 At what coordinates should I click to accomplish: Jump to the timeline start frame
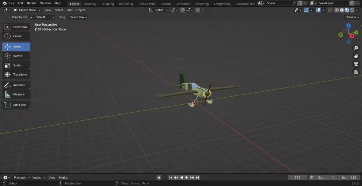point(171,178)
